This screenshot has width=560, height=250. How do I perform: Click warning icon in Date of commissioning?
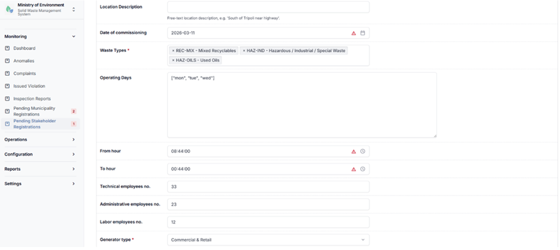tap(353, 33)
